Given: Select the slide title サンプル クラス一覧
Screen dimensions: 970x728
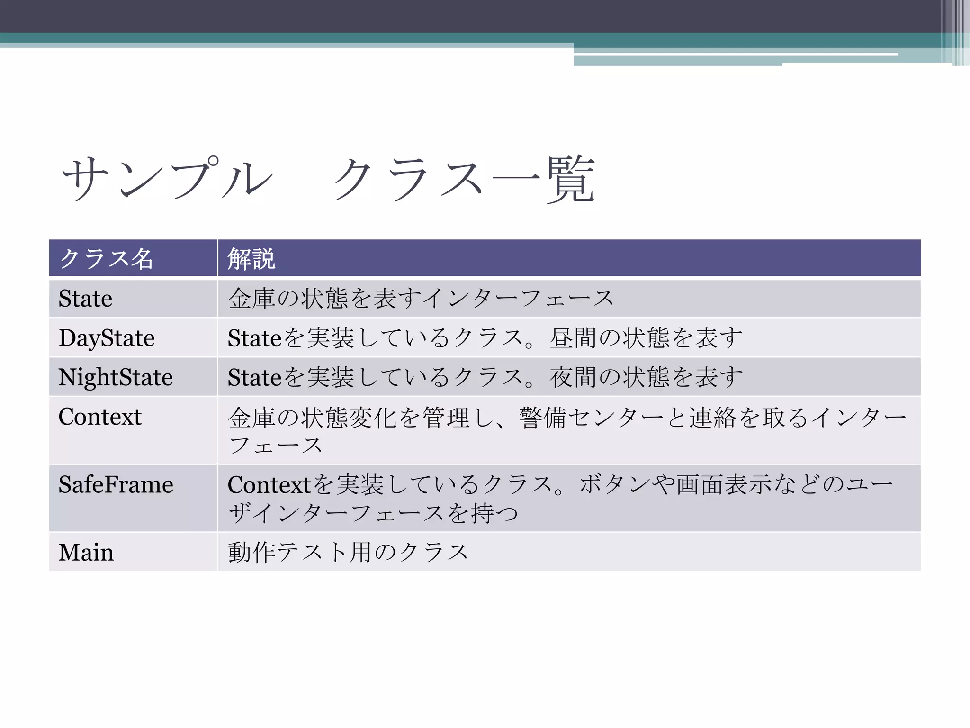Looking at the screenshot, I should pos(328,179).
